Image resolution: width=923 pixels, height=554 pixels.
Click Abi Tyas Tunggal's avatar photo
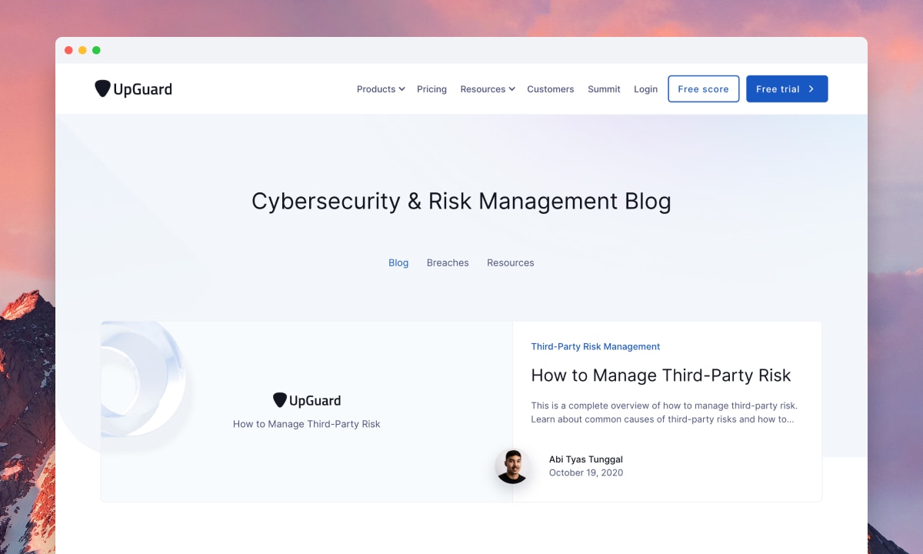pyautogui.click(x=512, y=466)
